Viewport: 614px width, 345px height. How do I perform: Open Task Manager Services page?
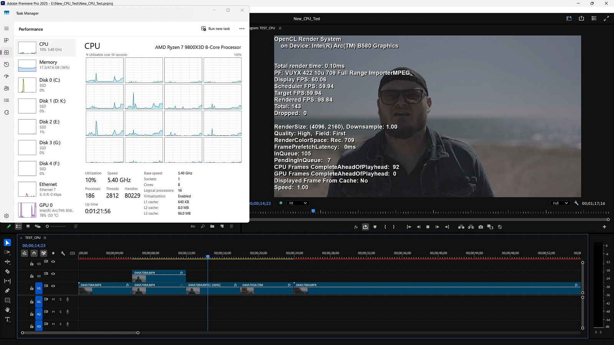(x=7, y=112)
